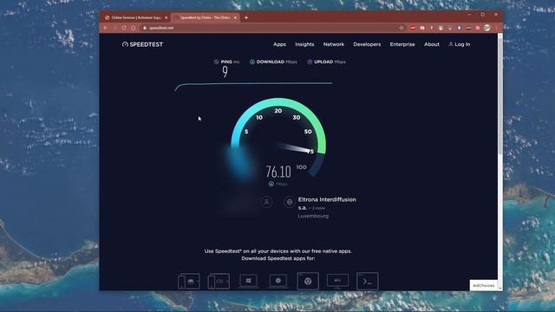555x312 pixels.
Task: Open the Windows app download icon
Action: 248,281
